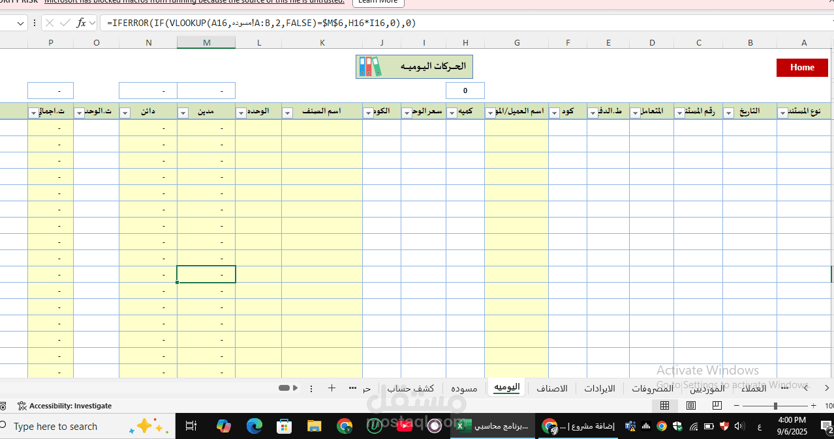Click the Microsoft Teams tray icon
This screenshot has height=439, width=834.
630,427
